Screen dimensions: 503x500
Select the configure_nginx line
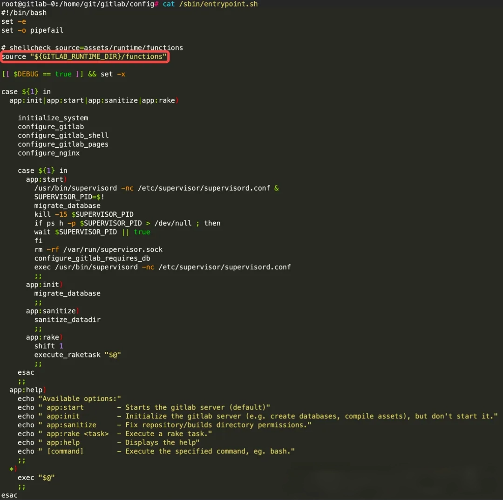48,153
